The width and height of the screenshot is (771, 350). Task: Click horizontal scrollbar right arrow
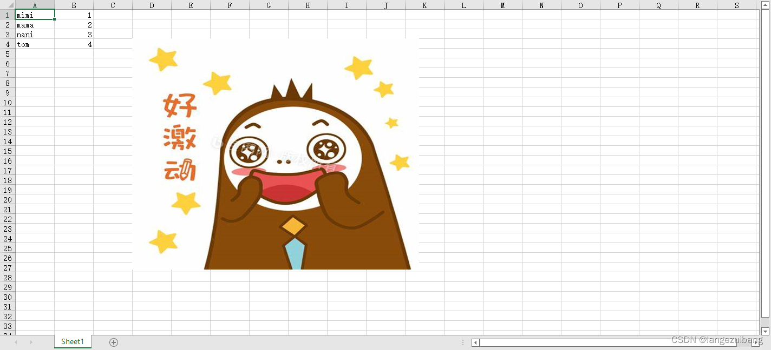tap(756, 342)
